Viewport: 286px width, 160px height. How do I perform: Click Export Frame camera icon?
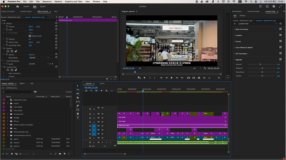(x=199, y=78)
